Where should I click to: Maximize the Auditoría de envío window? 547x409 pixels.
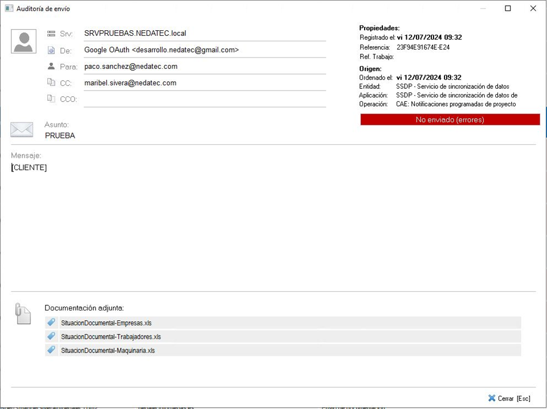508,9
